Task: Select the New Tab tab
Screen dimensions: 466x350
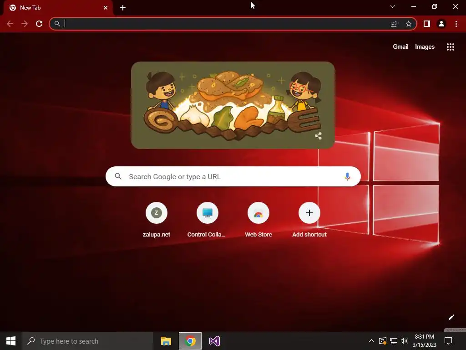Action: (x=58, y=8)
